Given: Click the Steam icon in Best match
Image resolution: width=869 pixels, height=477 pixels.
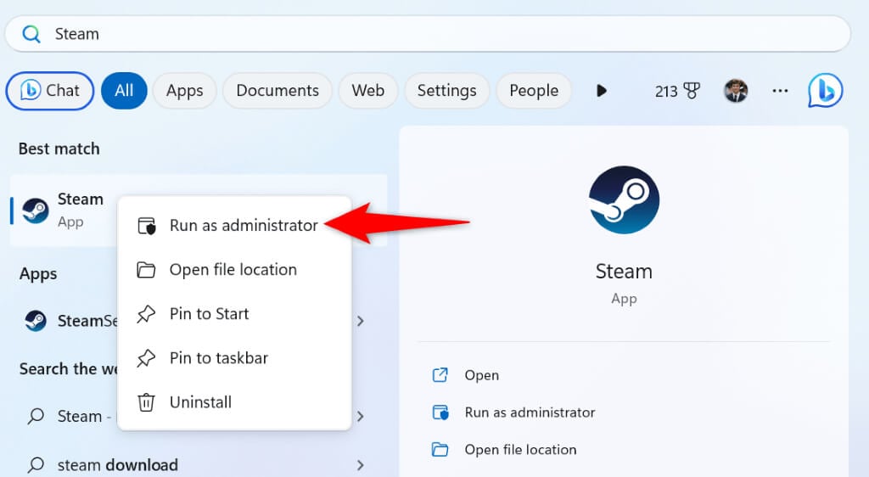Looking at the screenshot, I should click(x=36, y=211).
